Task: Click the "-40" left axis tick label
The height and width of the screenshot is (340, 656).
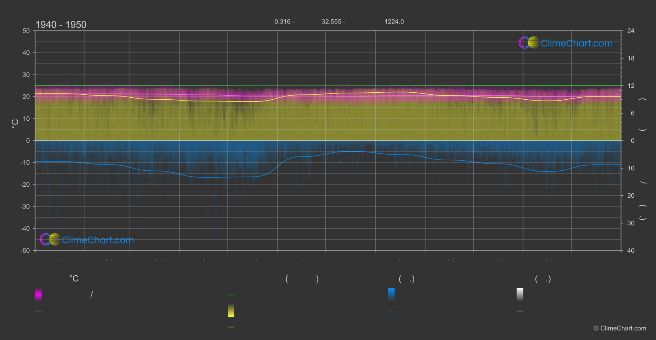Action: [25, 229]
